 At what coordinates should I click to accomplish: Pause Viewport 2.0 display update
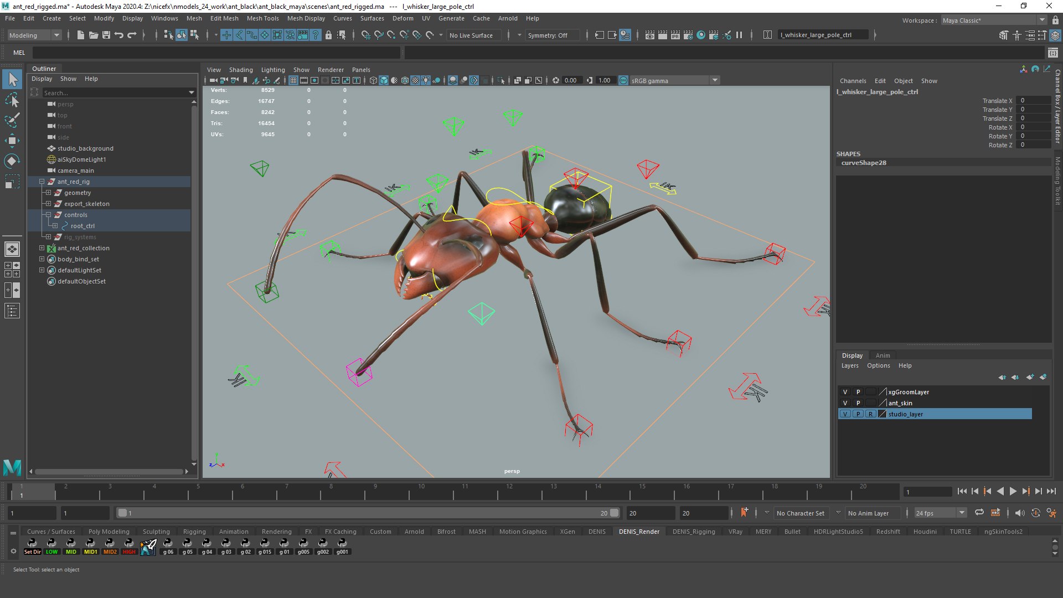point(739,35)
